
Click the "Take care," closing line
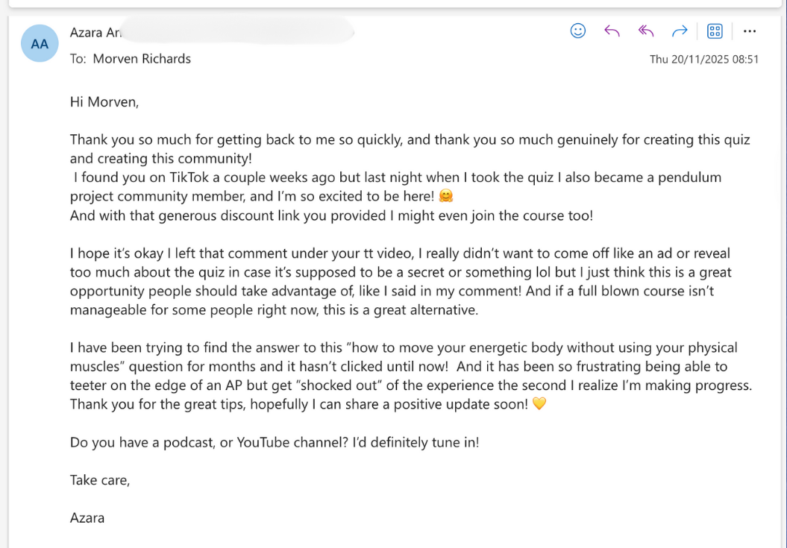coord(100,480)
